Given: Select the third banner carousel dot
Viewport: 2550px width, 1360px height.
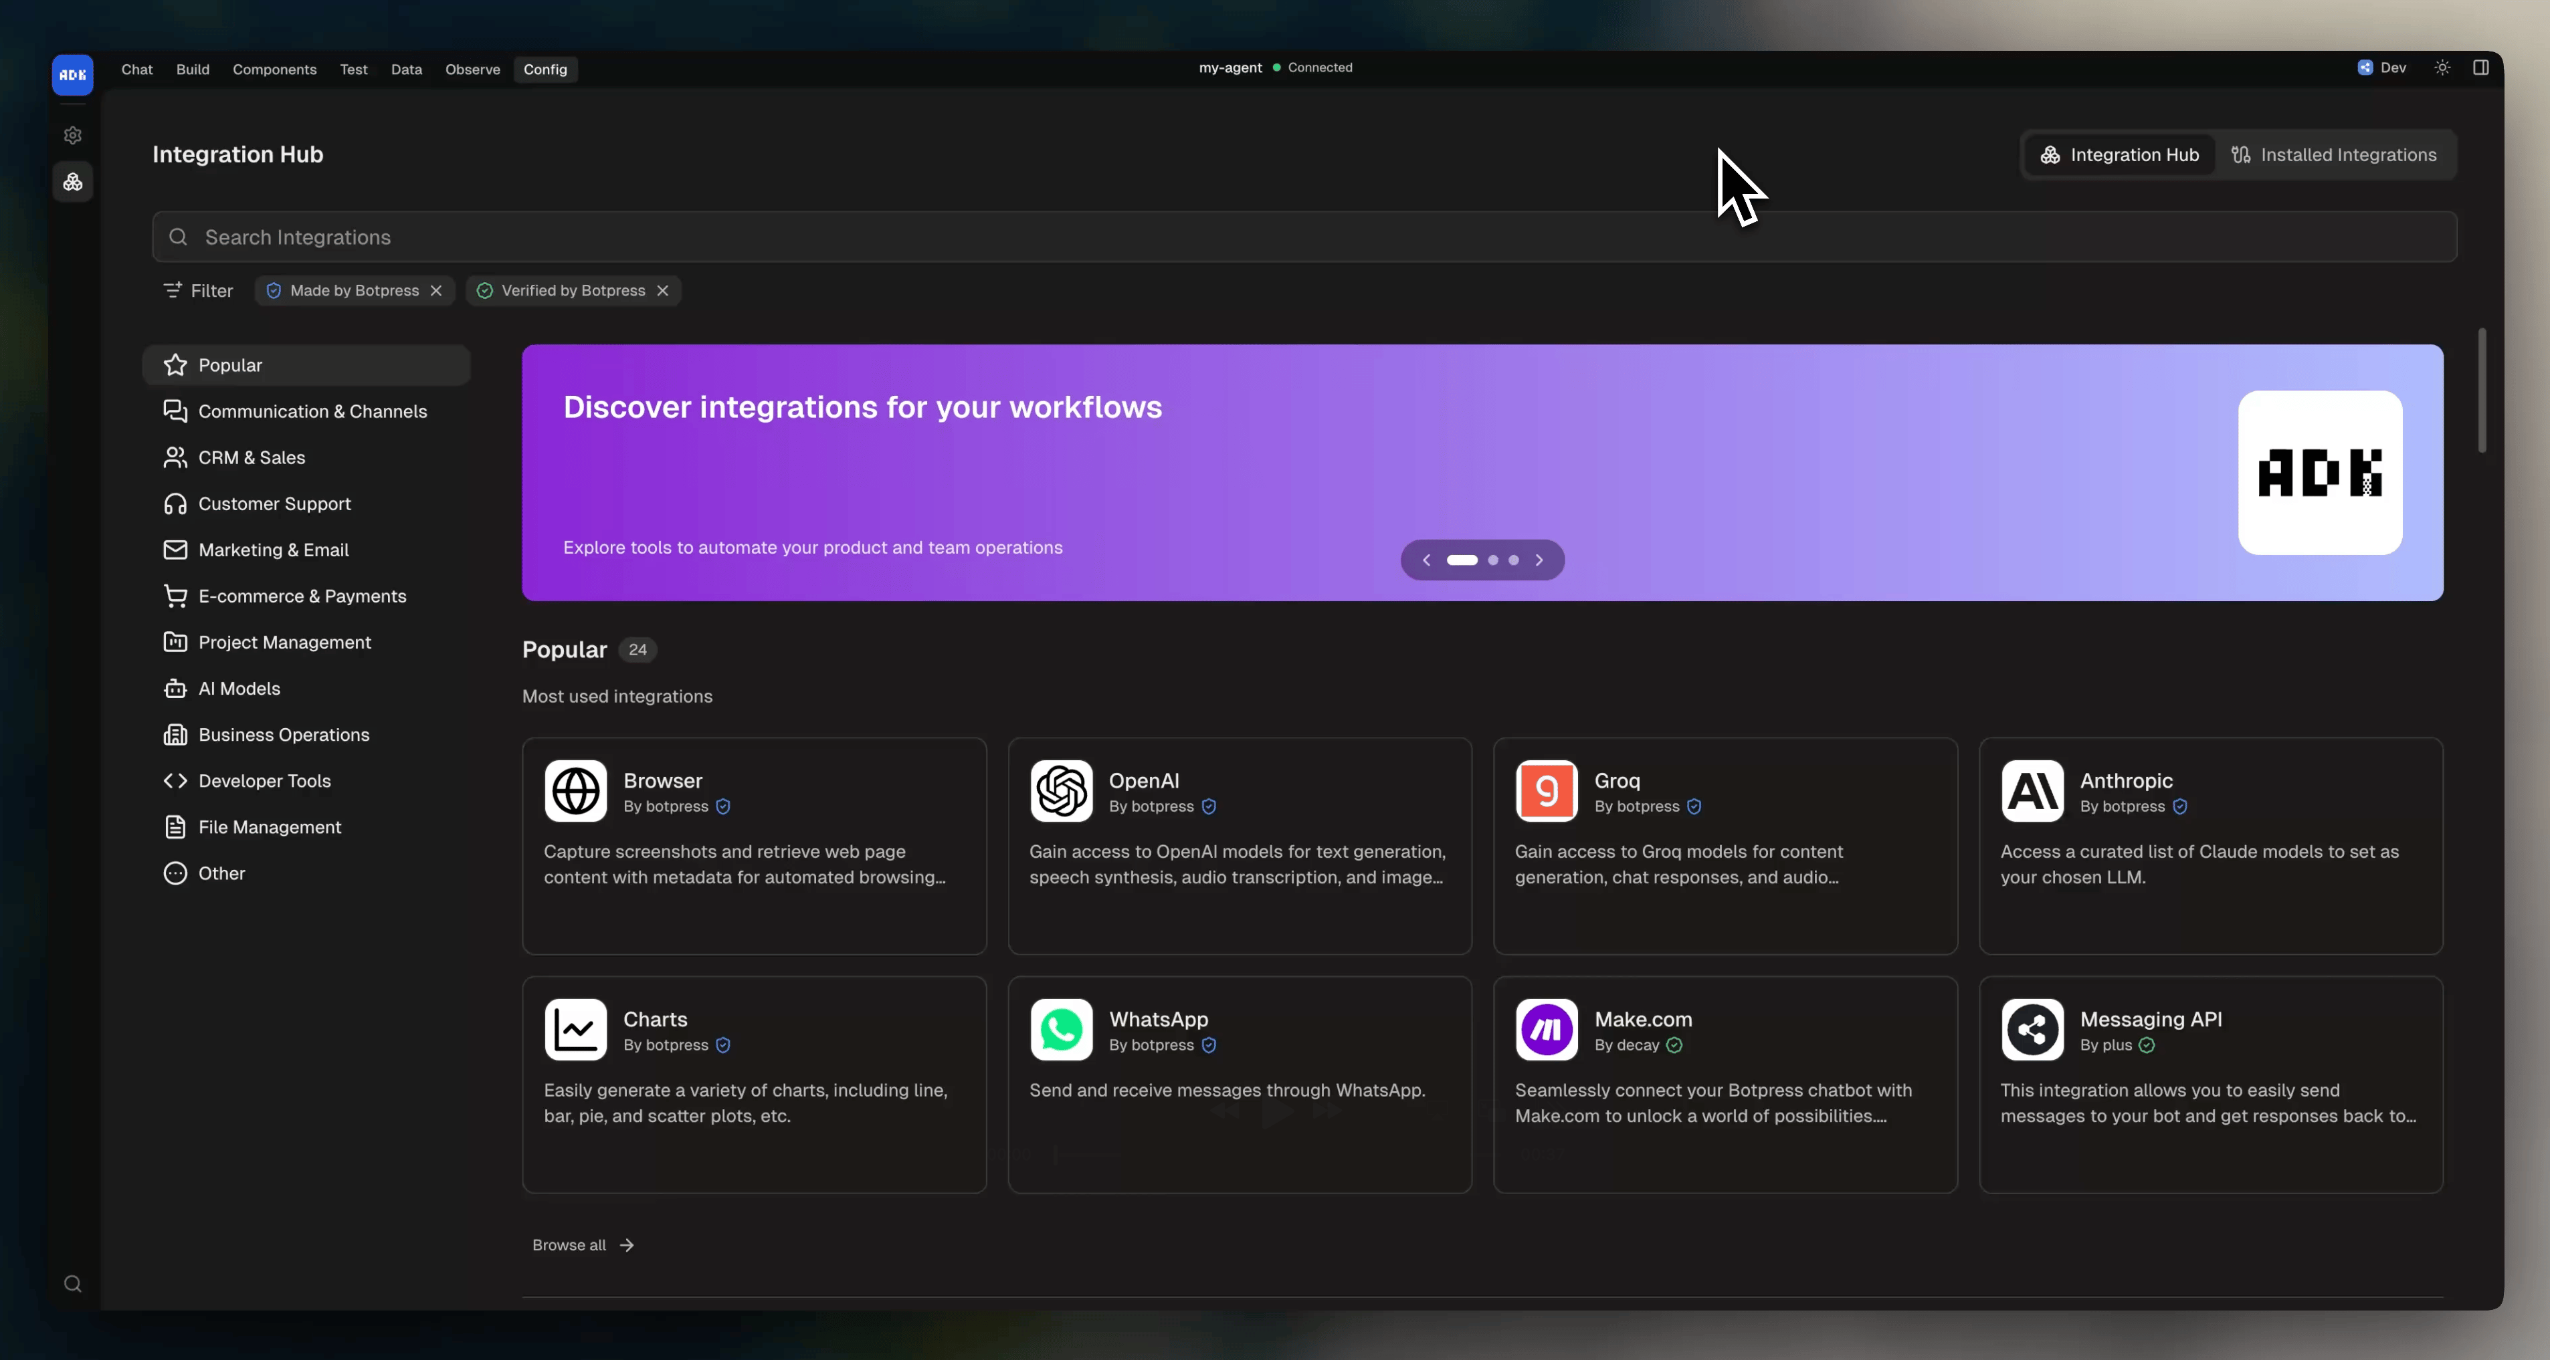Looking at the screenshot, I should [1514, 560].
